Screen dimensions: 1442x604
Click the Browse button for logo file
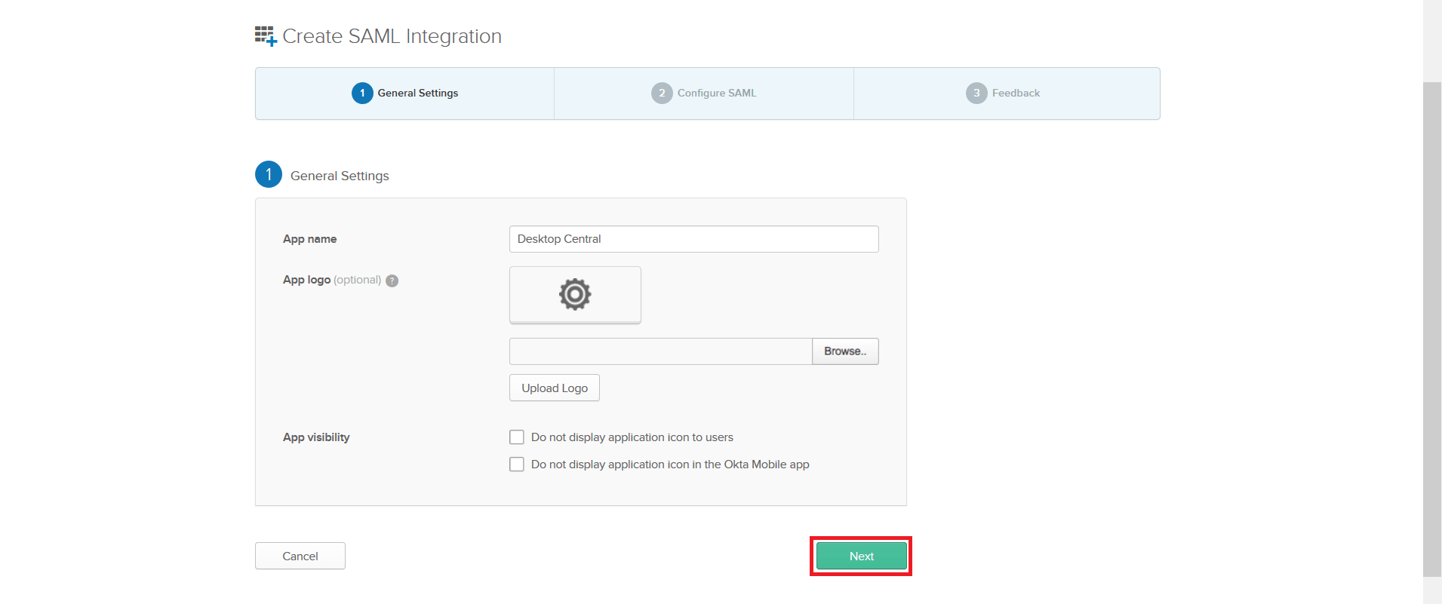coord(845,351)
